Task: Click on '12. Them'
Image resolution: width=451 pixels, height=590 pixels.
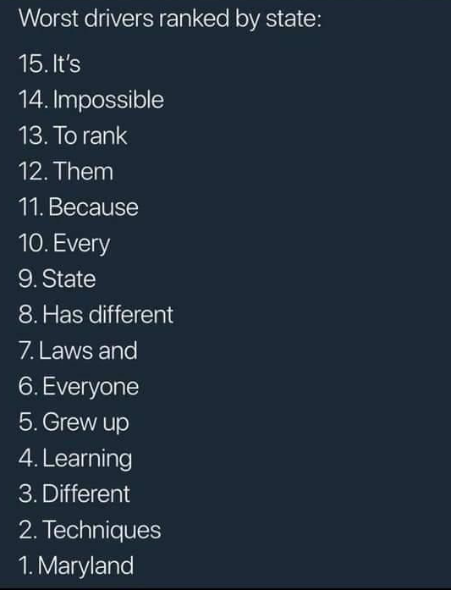Action: tap(66, 171)
